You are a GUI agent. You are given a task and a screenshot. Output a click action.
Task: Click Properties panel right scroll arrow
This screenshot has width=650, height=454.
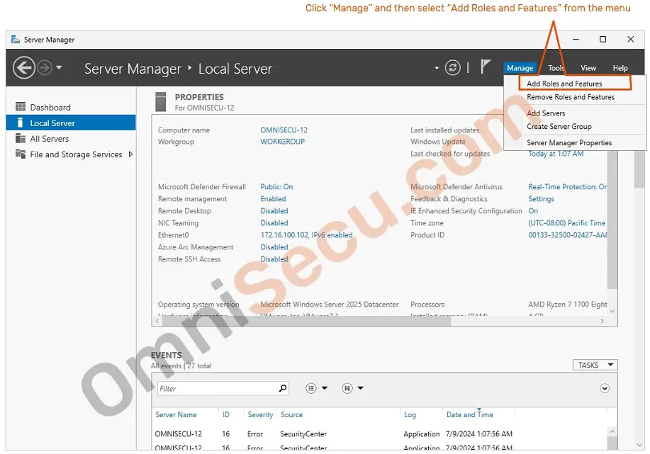pos(603,321)
